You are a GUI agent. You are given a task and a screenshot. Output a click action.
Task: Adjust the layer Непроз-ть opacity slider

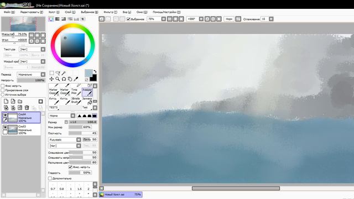31,80
